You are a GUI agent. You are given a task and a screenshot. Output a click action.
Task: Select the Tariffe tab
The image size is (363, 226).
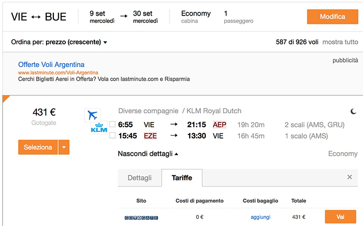click(181, 178)
